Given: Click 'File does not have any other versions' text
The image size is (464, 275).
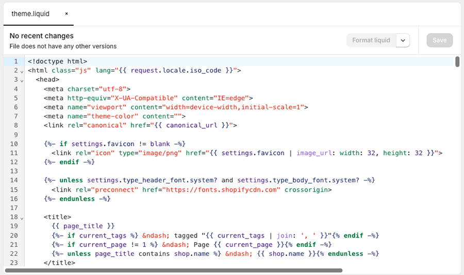Looking at the screenshot, I should pyautogui.click(x=63, y=46).
